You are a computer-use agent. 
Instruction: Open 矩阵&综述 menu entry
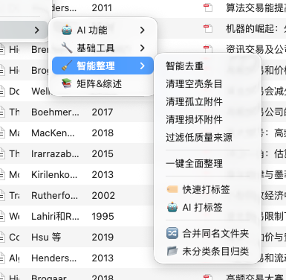[103, 83]
